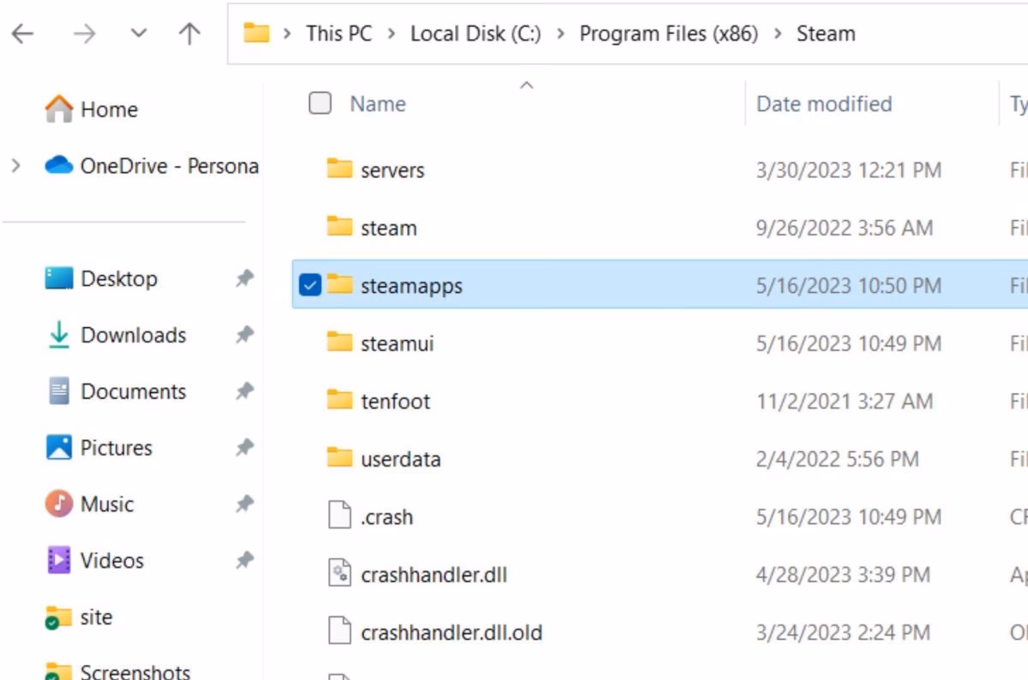Click the Steam breadcrumb segment
Viewport: 1028px width, 680px height.
click(x=826, y=33)
